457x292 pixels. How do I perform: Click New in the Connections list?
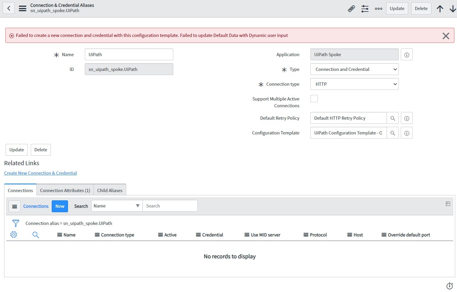click(60, 206)
